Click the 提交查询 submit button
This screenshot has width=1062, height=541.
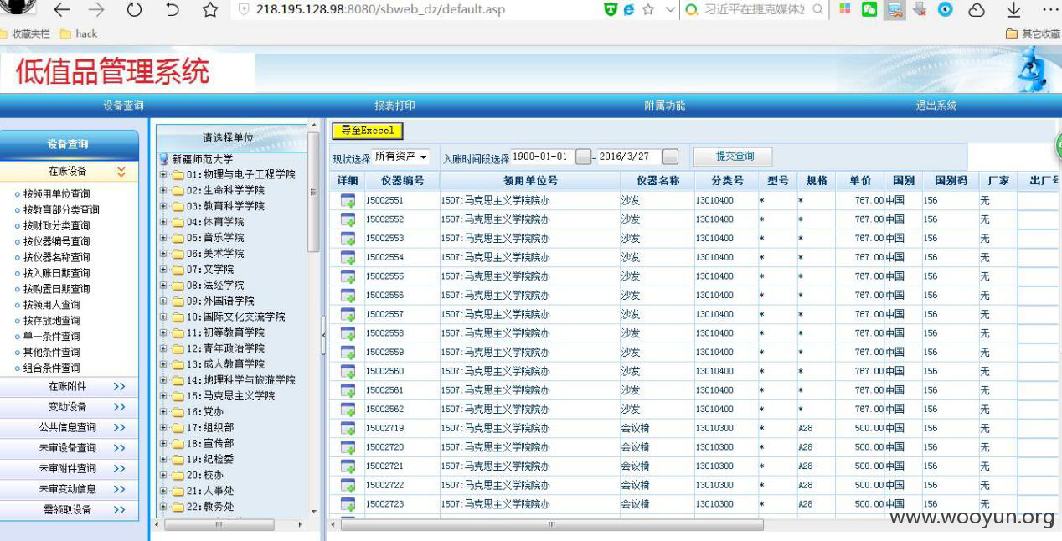(x=735, y=157)
